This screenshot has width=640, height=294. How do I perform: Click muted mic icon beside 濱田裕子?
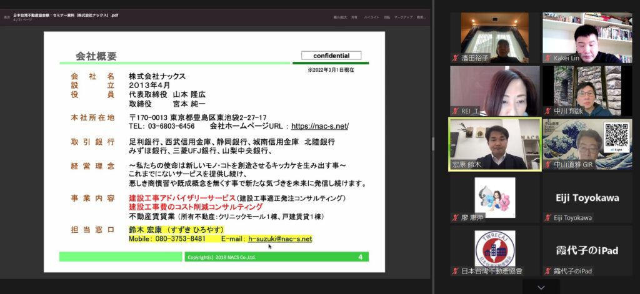point(456,58)
